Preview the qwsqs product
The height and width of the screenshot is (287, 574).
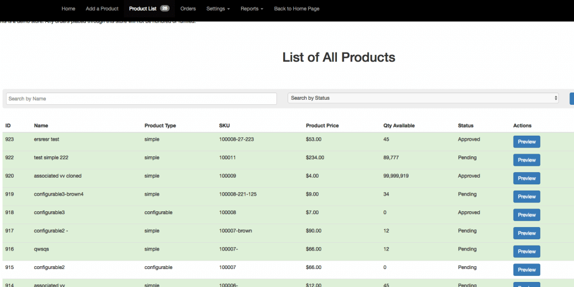(526, 252)
